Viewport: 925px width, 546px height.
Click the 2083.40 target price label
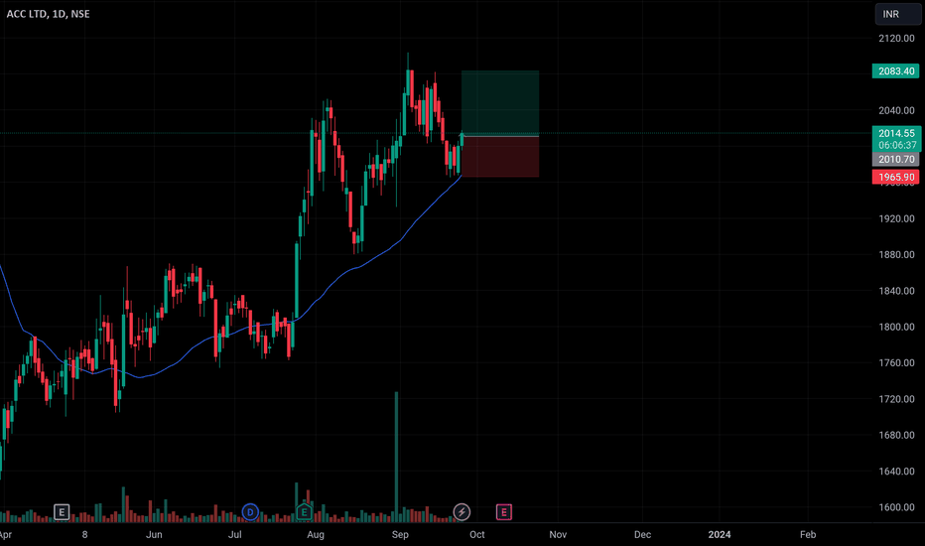895,70
